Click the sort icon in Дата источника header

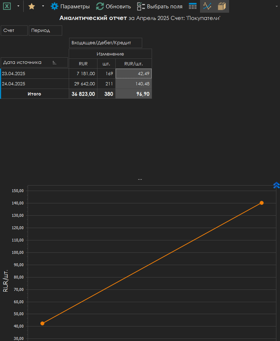coord(55,63)
